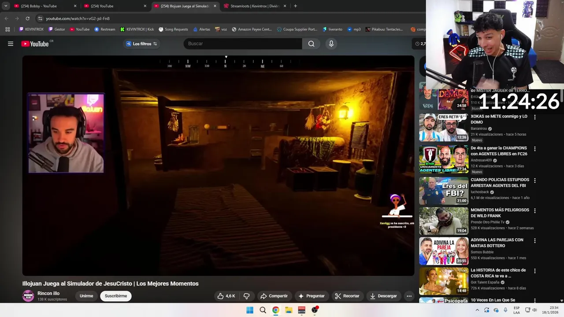Open Windows taskbar search
The width and height of the screenshot is (564, 317).
263,310
